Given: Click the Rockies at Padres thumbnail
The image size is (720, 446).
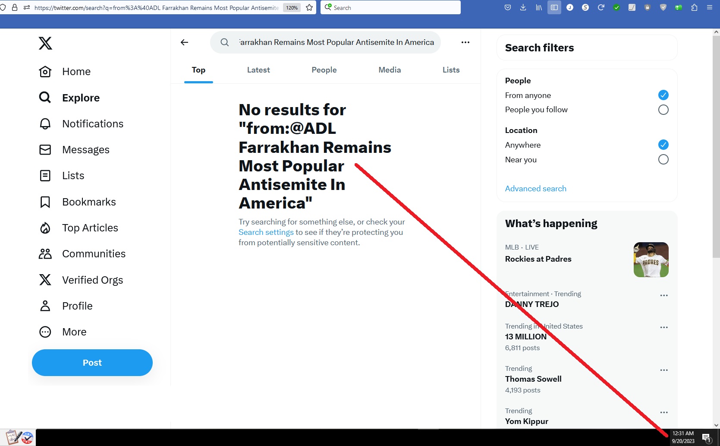Looking at the screenshot, I should pos(651,259).
